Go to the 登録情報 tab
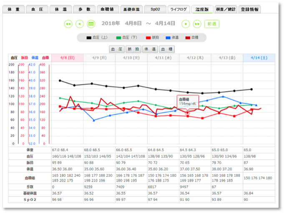The image size is (284, 213). [x=250, y=9]
